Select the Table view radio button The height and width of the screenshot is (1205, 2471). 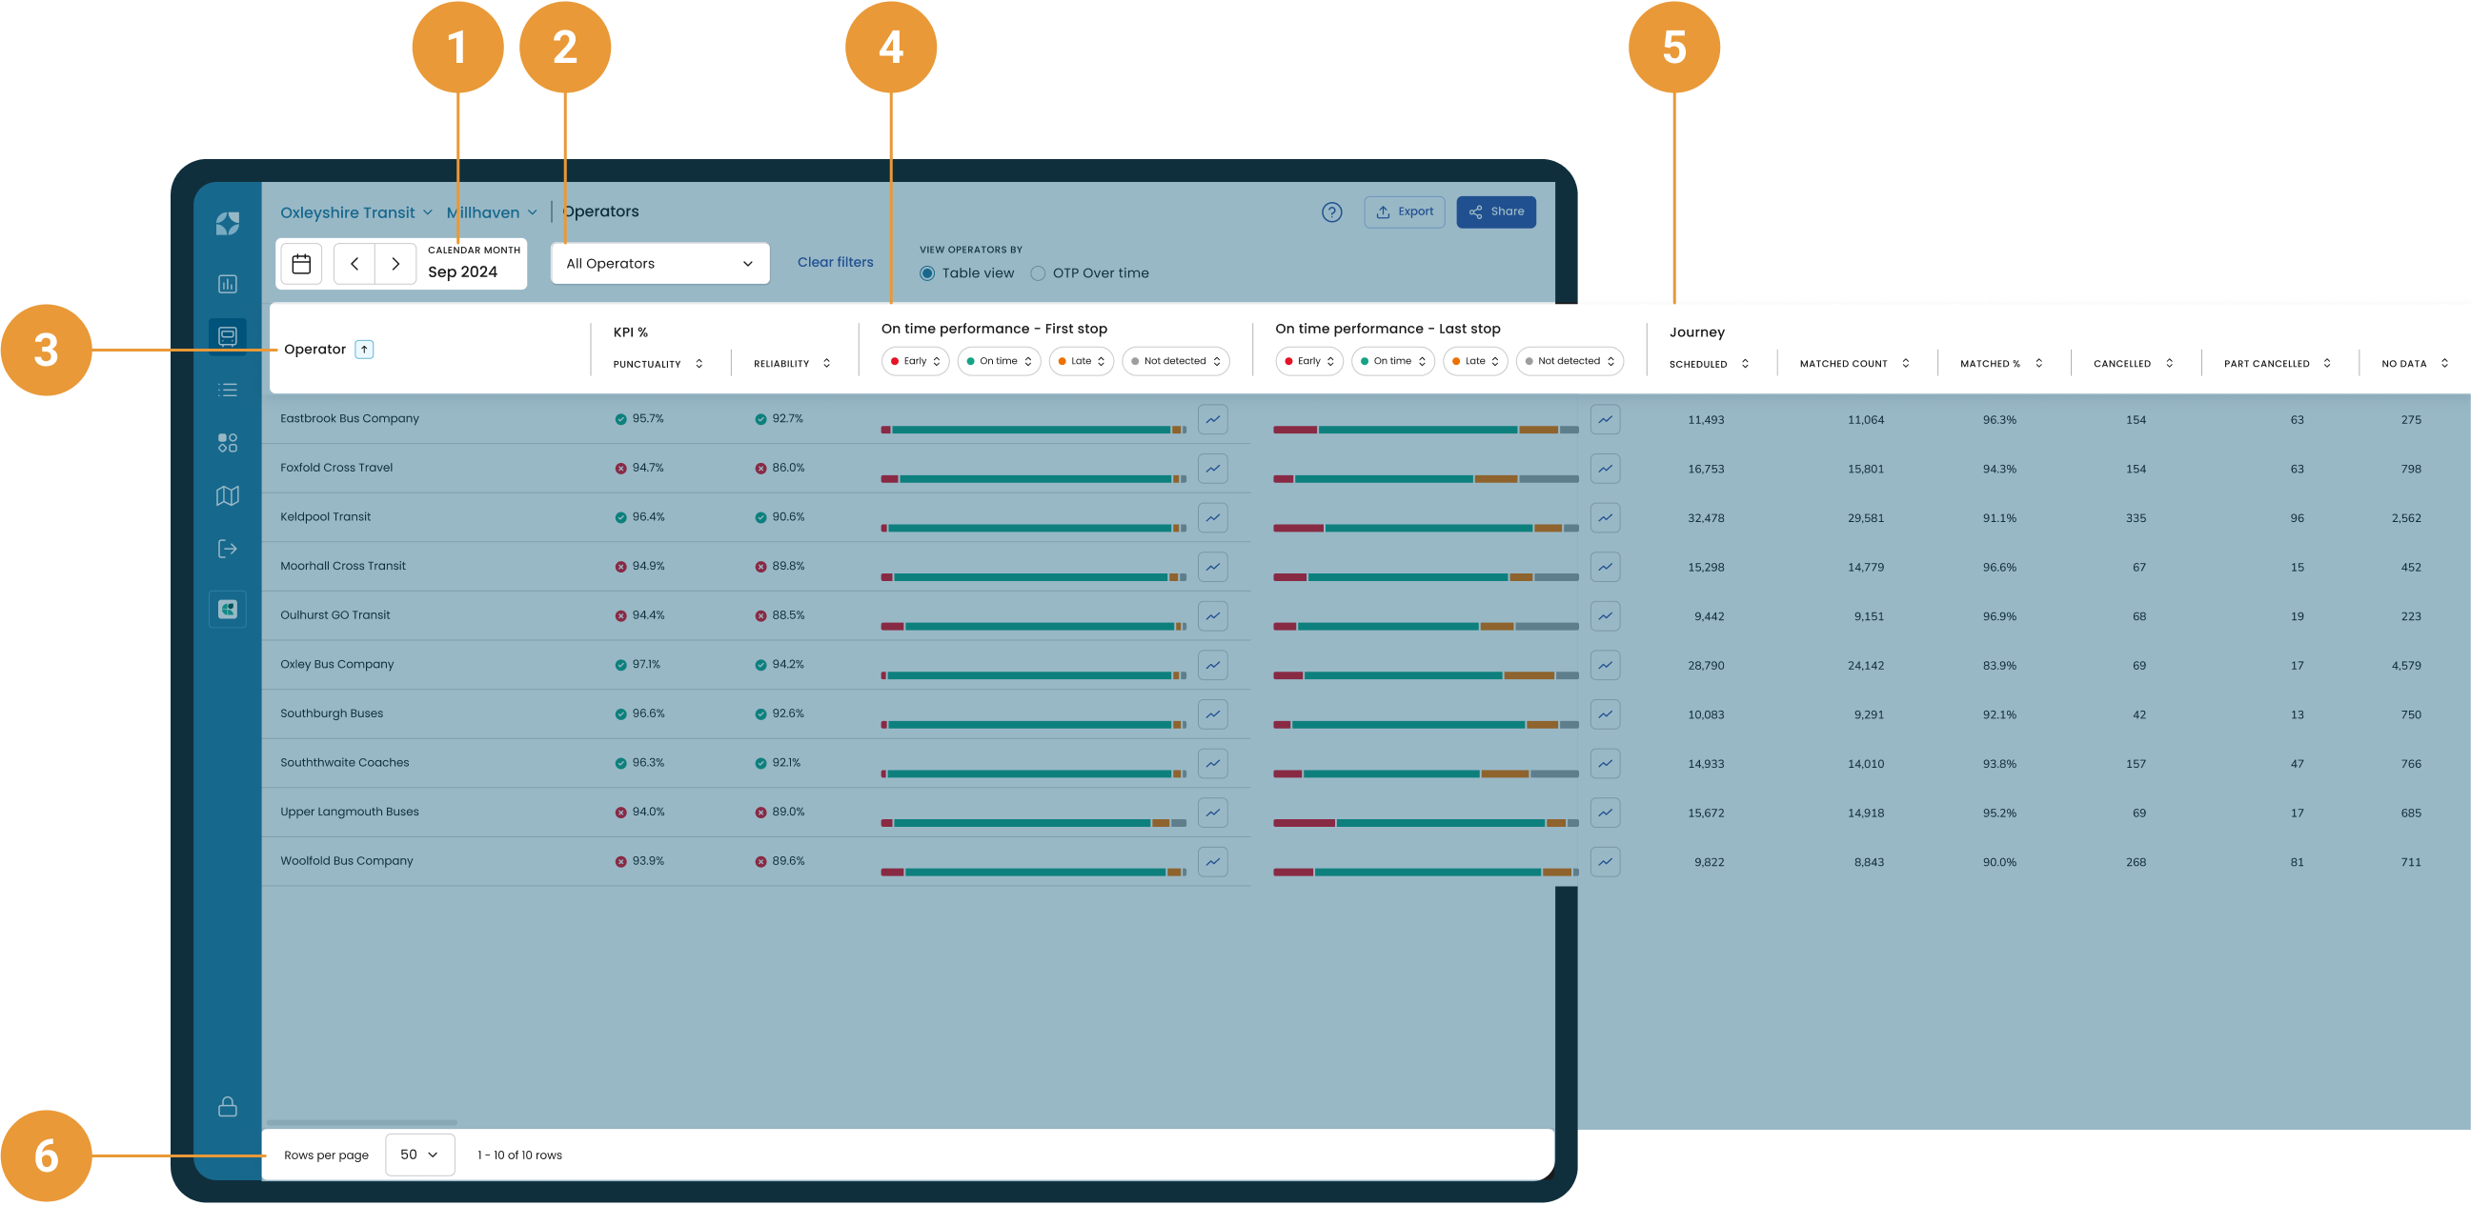927,273
